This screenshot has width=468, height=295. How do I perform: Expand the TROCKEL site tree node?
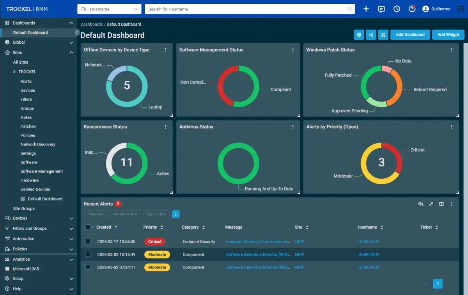[x=14, y=72]
